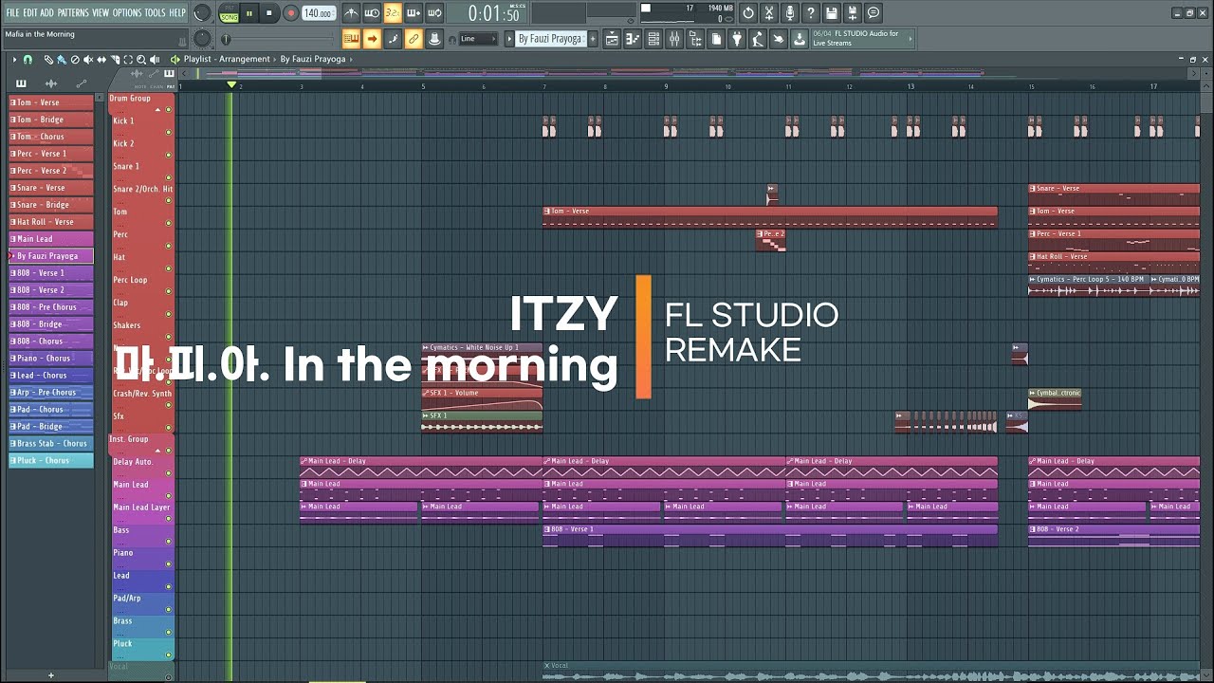Toggle the orange arrow step-edit icon
The height and width of the screenshot is (683, 1214).
coord(372,39)
